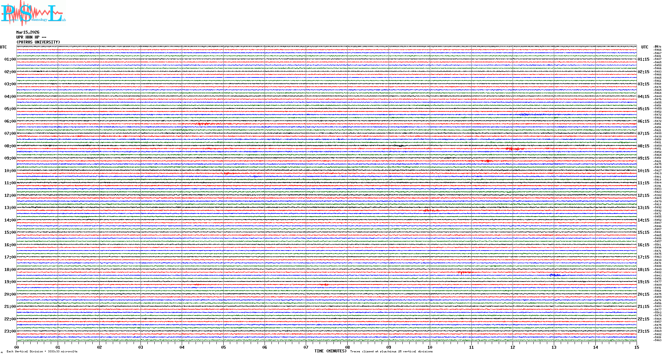Click the right UTC axis header

(645, 47)
